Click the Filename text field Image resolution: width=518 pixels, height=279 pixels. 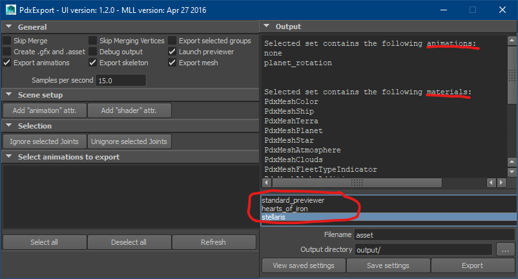click(x=434, y=234)
